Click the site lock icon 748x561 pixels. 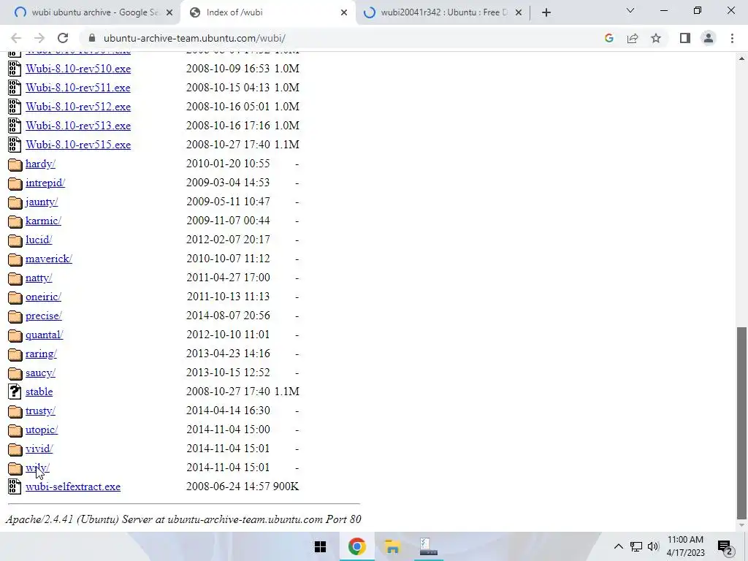click(x=93, y=38)
